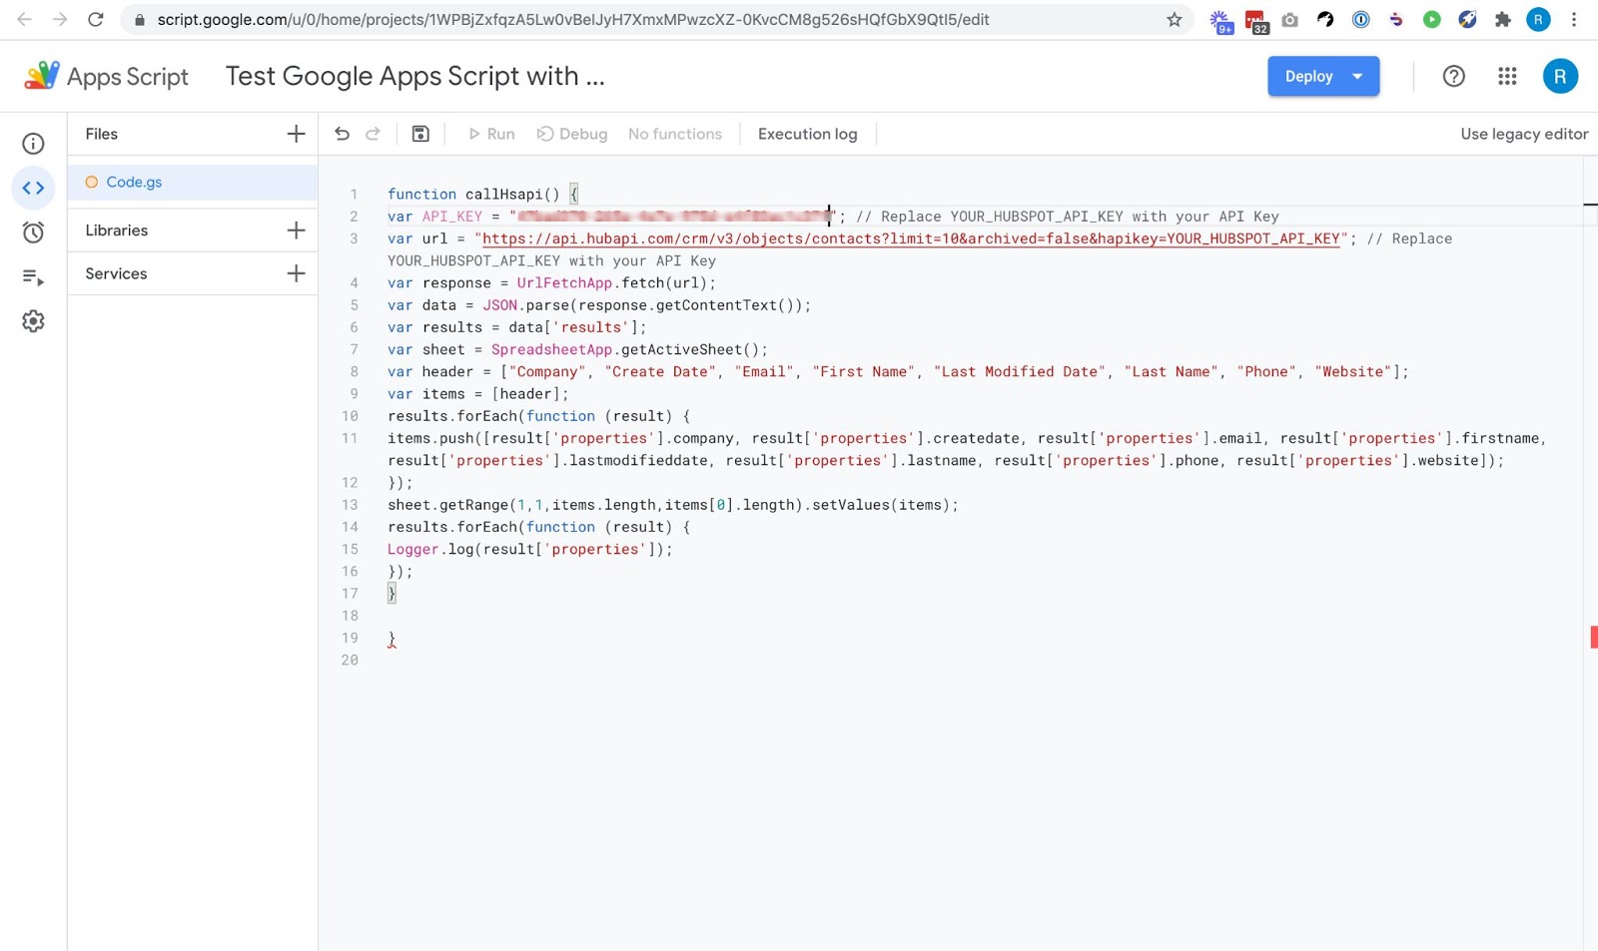Click the sheet.getRange setValues line
Image resolution: width=1598 pixels, height=951 pixels.
click(x=673, y=505)
